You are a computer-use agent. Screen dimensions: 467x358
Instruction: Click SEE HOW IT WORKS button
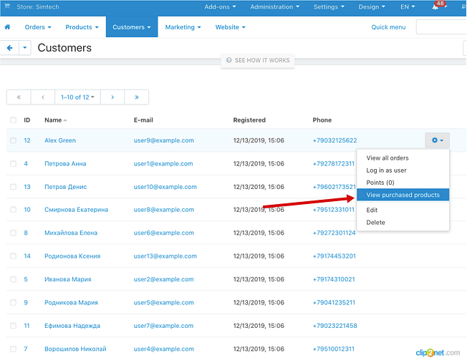[x=258, y=60]
